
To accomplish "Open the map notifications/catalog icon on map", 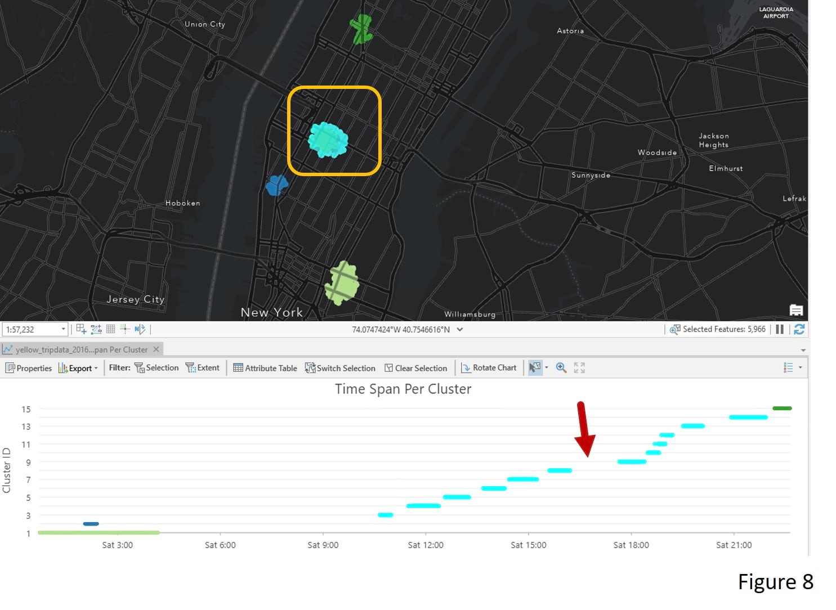I will (796, 310).
